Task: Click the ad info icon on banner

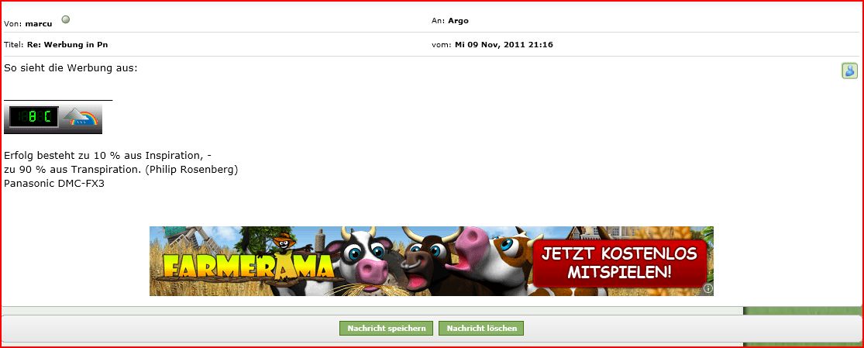Action: (x=707, y=289)
